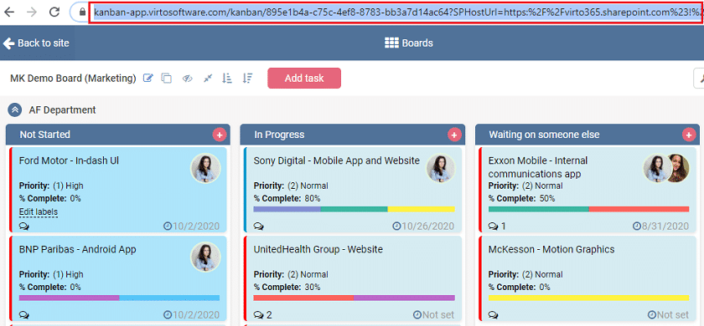Open comments on McKesson card
Viewport: 704px width, 326px height.
(x=494, y=315)
